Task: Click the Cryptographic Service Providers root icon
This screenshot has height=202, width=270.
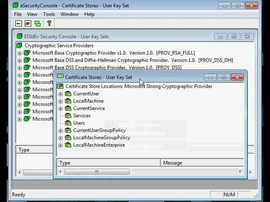Action: (x=19, y=45)
